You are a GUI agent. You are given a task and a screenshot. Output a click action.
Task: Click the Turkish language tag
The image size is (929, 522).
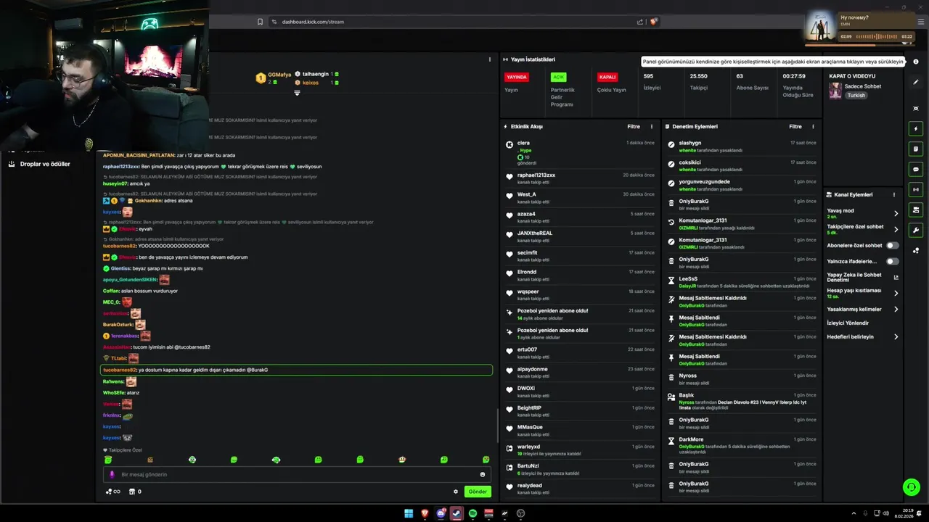click(856, 95)
